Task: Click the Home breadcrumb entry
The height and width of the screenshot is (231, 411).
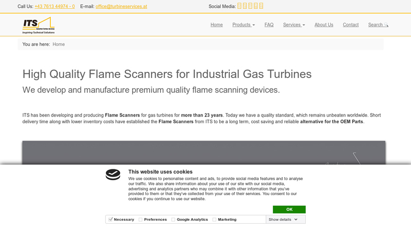Action: 59,44
